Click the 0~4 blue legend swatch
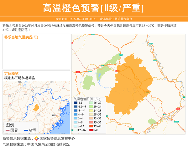The image size is (188, 148). pos(76,118)
